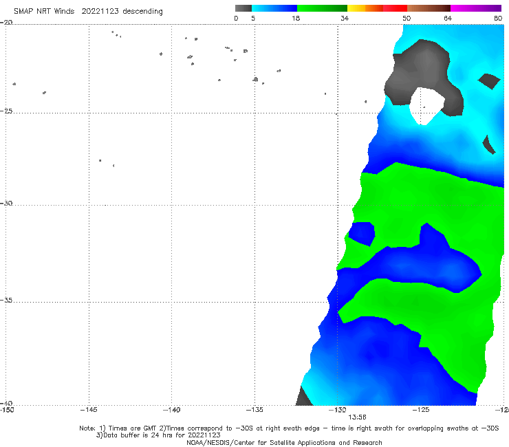Click the gray 0-5 segment of color scale
509x447 pixels.
click(x=243, y=8)
